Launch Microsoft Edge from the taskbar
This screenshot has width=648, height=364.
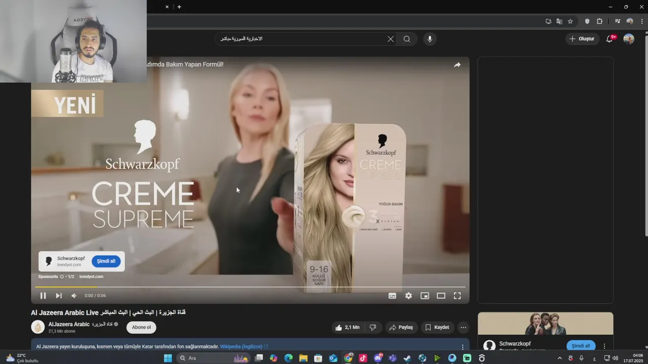coord(289,358)
